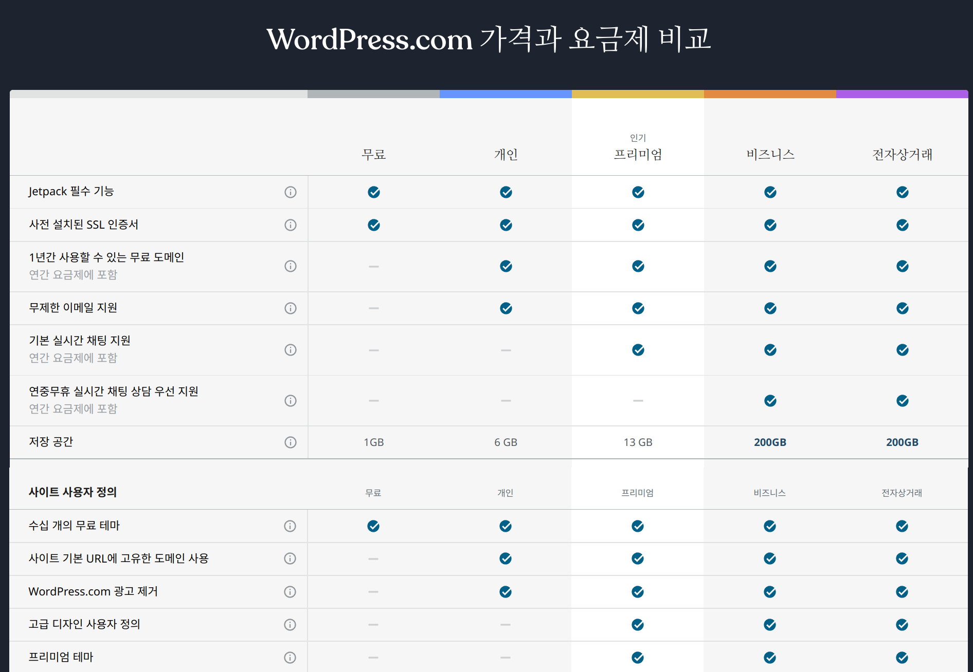973x672 pixels.
Task: Click 프리미엄 테마 checkmark in 비즈니스 column
Action: tap(770, 658)
